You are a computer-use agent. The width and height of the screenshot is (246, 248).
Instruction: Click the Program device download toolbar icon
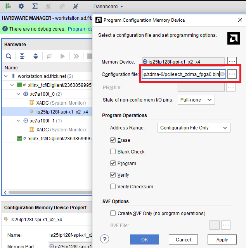point(7,6)
